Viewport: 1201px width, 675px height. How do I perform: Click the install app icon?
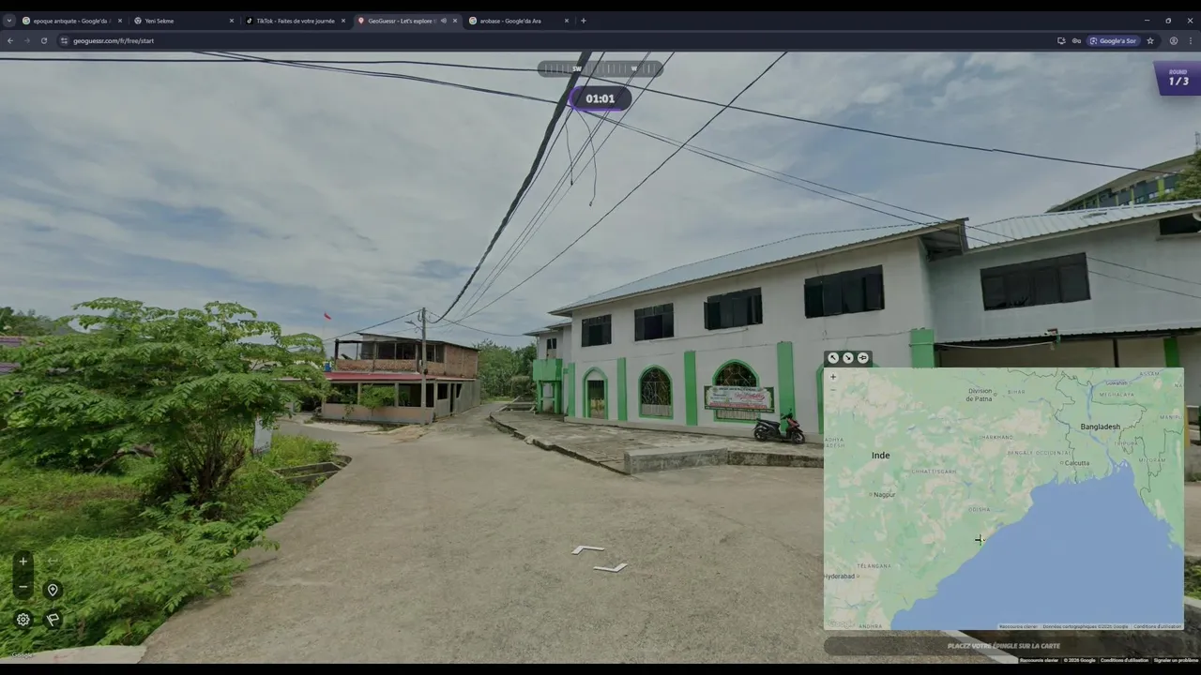[x=1061, y=41]
